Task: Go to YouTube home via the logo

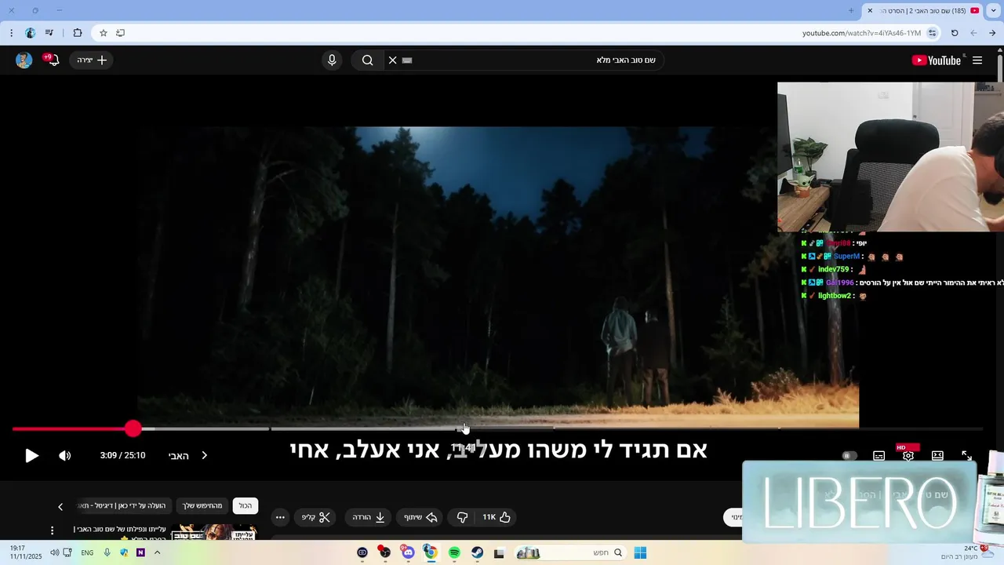Action: point(936,60)
